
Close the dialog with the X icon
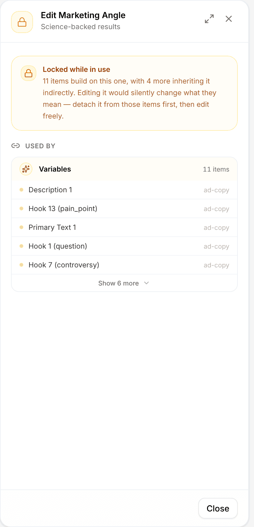click(x=229, y=19)
